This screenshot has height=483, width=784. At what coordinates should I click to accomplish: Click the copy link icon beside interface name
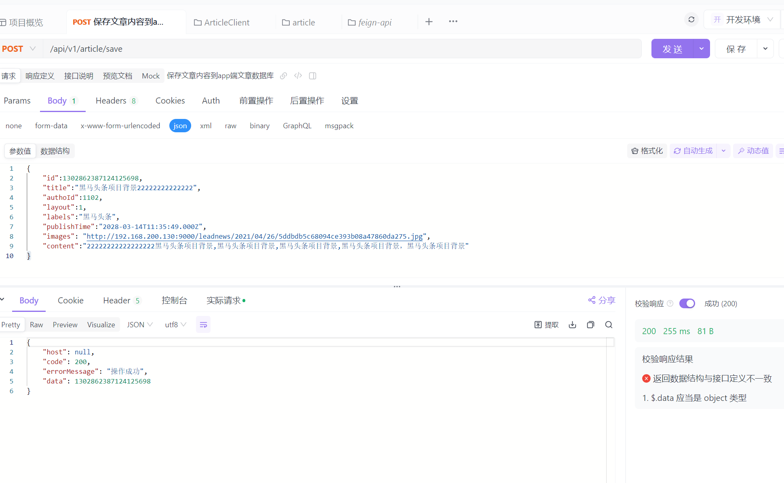tap(284, 76)
